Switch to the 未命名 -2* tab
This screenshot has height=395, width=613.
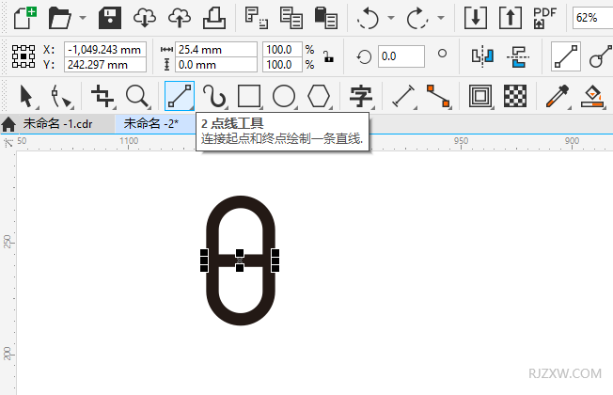[151, 123]
